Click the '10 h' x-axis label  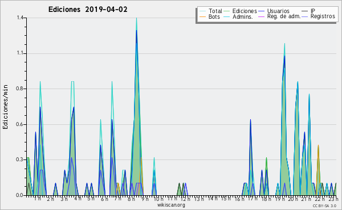coord(158,199)
